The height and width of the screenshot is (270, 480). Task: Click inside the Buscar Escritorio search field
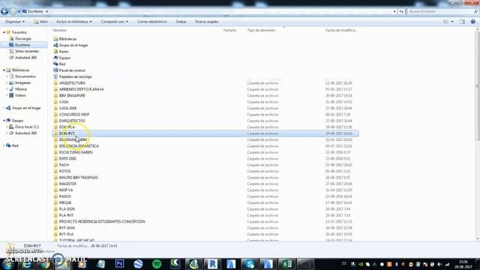[439, 11]
